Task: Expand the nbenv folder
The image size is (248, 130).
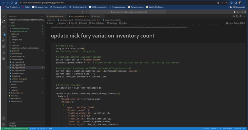Action: (x=14, y=37)
